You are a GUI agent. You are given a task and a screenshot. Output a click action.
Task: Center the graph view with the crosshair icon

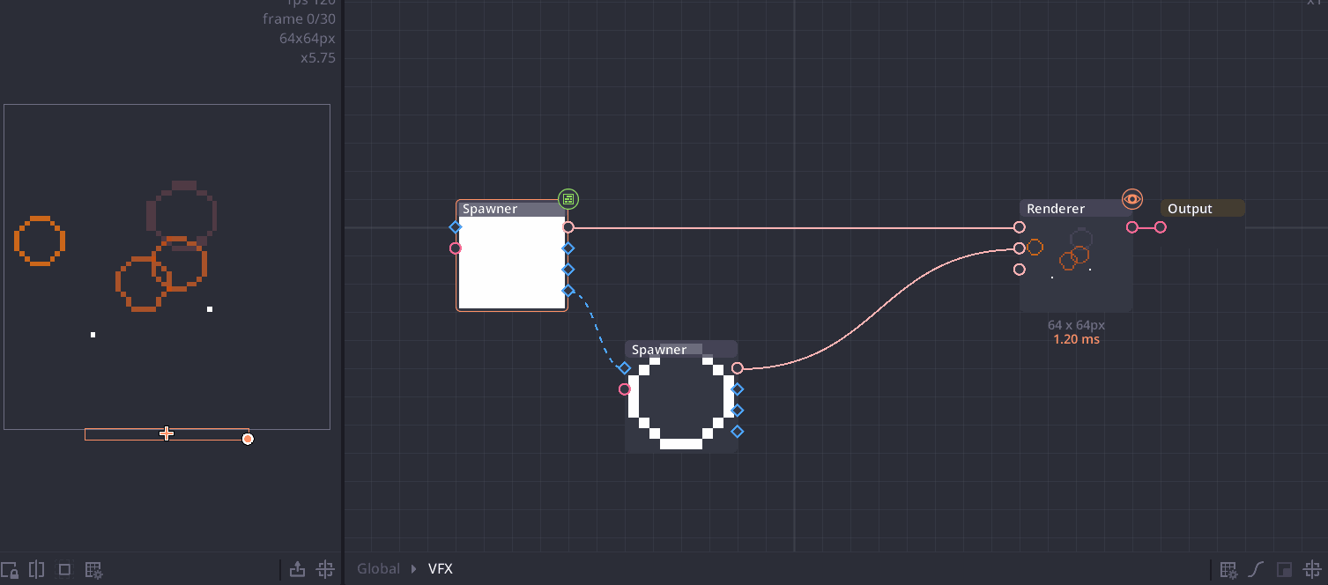point(1312,569)
